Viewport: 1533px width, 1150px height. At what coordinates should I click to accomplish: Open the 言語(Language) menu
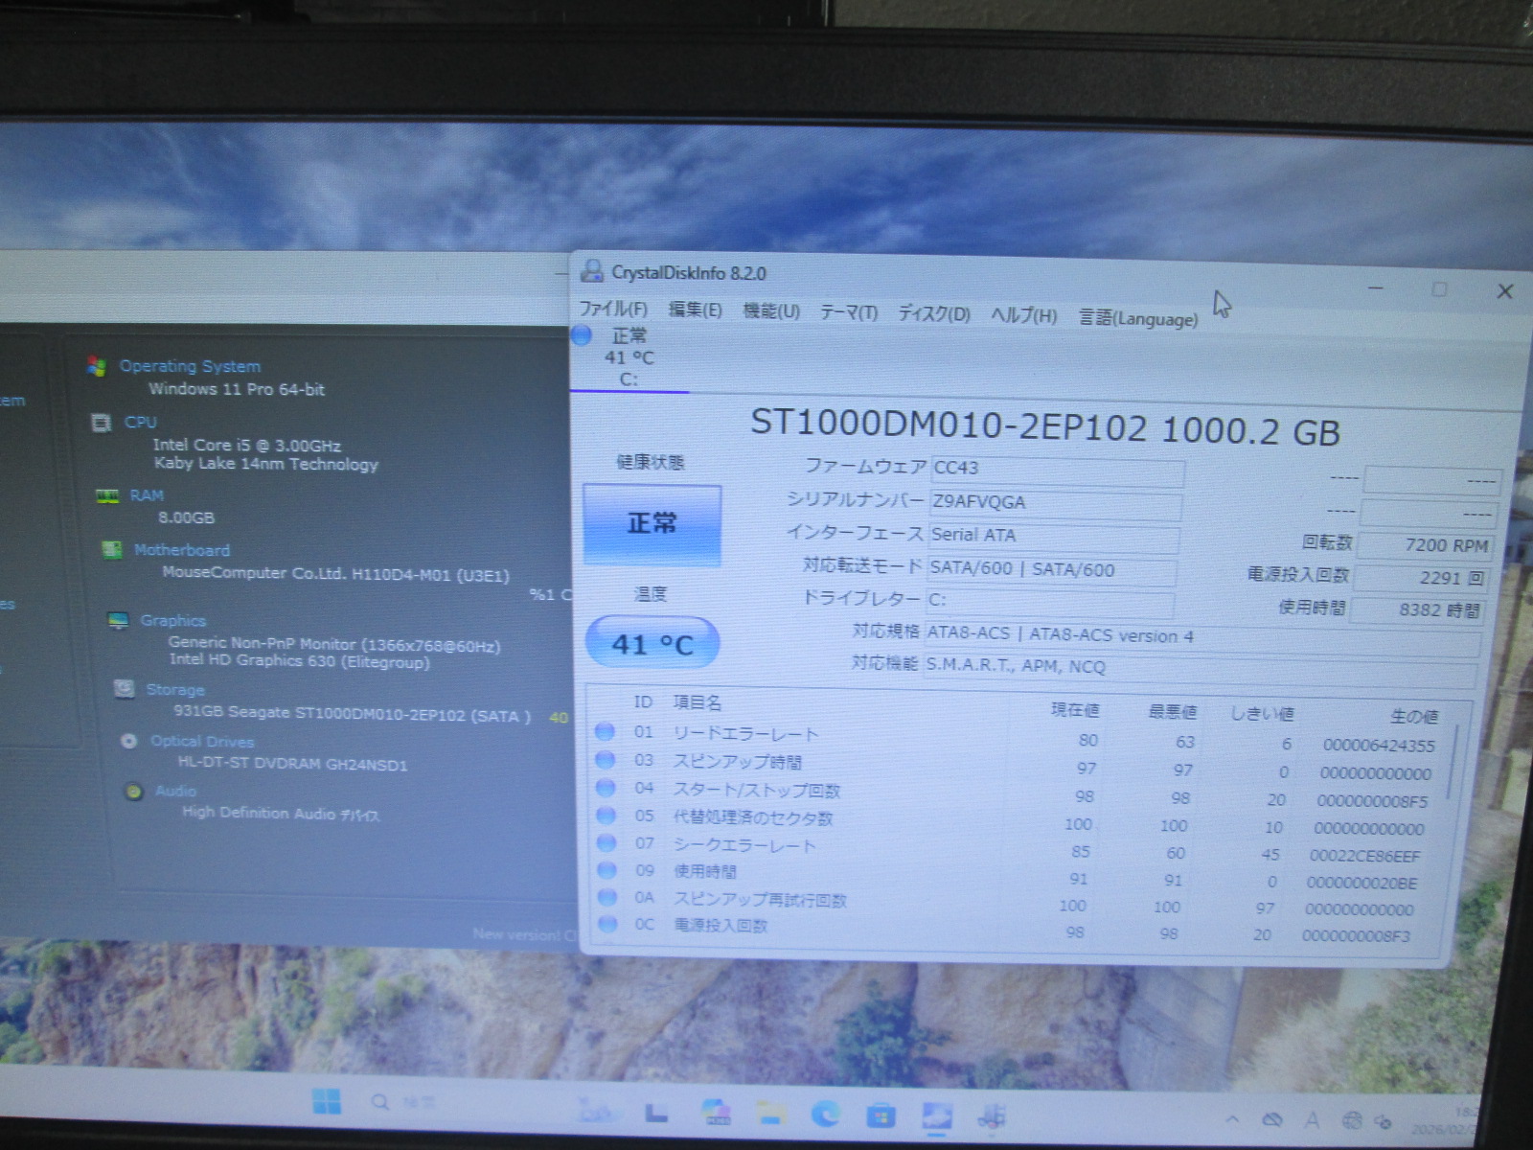(1137, 318)
